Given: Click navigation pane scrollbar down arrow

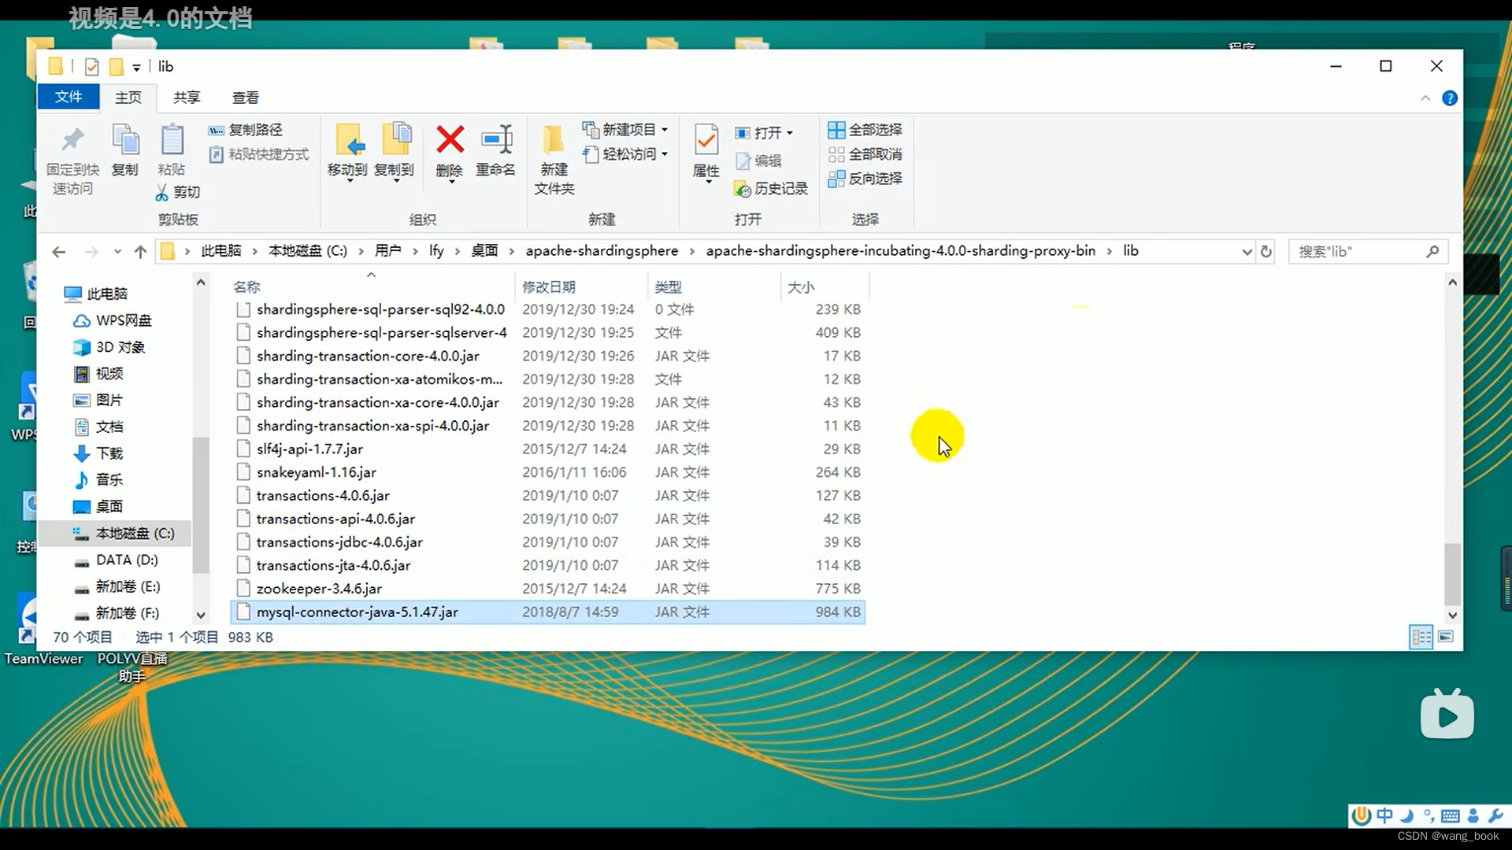Looking at the screenshot, I should pos(201,615).
